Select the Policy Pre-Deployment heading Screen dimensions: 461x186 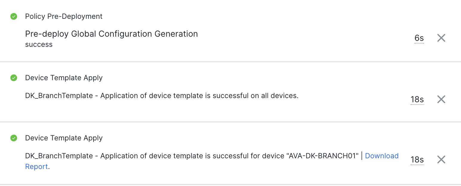[x=64, y=16]
